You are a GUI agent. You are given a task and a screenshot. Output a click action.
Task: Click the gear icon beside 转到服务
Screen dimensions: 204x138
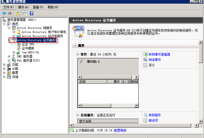(145, 115)
